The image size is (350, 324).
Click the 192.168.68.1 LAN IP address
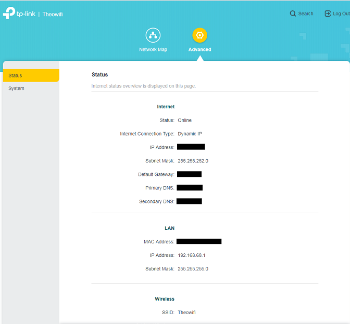pyautogui.click(x=192, y=255)
